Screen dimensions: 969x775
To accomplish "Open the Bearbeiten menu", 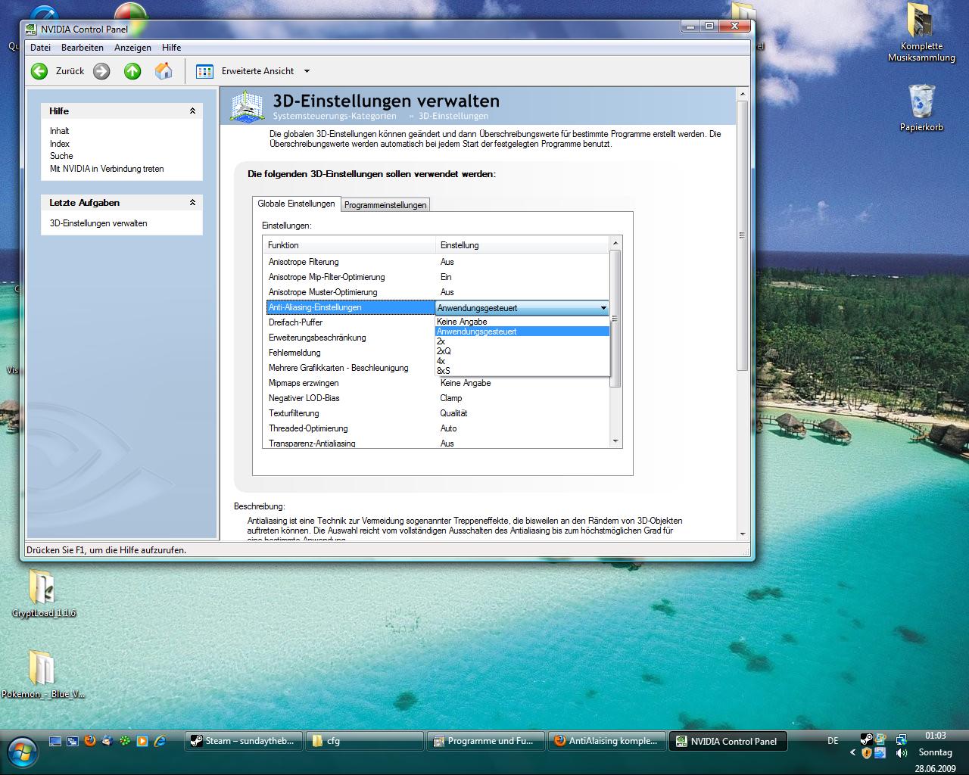I will [83, 47].
